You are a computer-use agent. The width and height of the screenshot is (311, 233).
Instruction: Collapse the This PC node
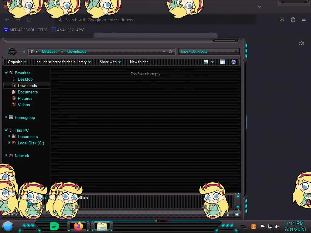[6, 130]
